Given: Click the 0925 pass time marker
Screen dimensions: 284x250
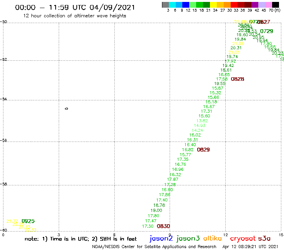Looking at the screenshot, I should click(28, 221).
